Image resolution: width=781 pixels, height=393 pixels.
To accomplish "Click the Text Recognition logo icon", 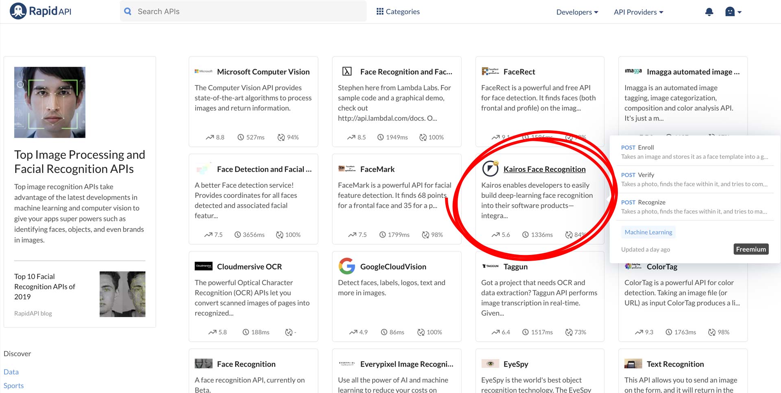I will pos(633,363).
